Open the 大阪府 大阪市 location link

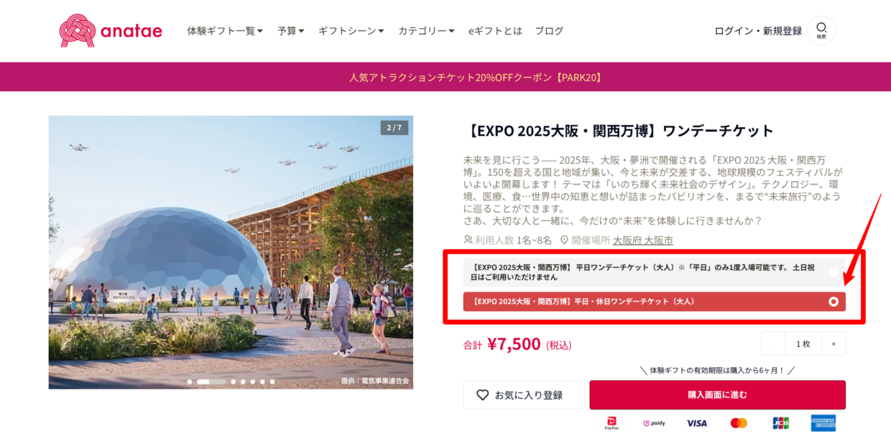tap(643, 241)
